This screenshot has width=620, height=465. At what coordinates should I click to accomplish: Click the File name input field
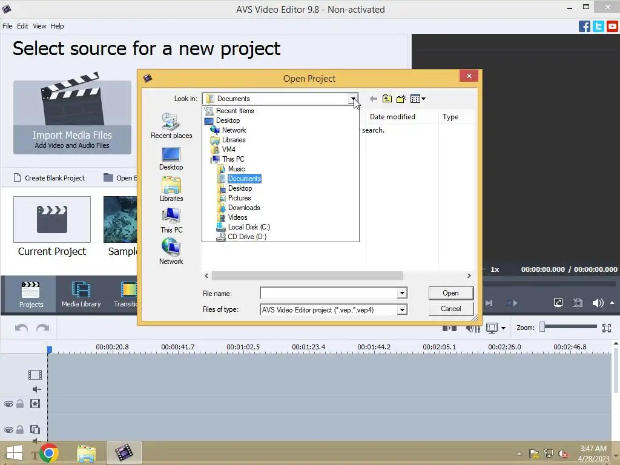click(329, 293)
